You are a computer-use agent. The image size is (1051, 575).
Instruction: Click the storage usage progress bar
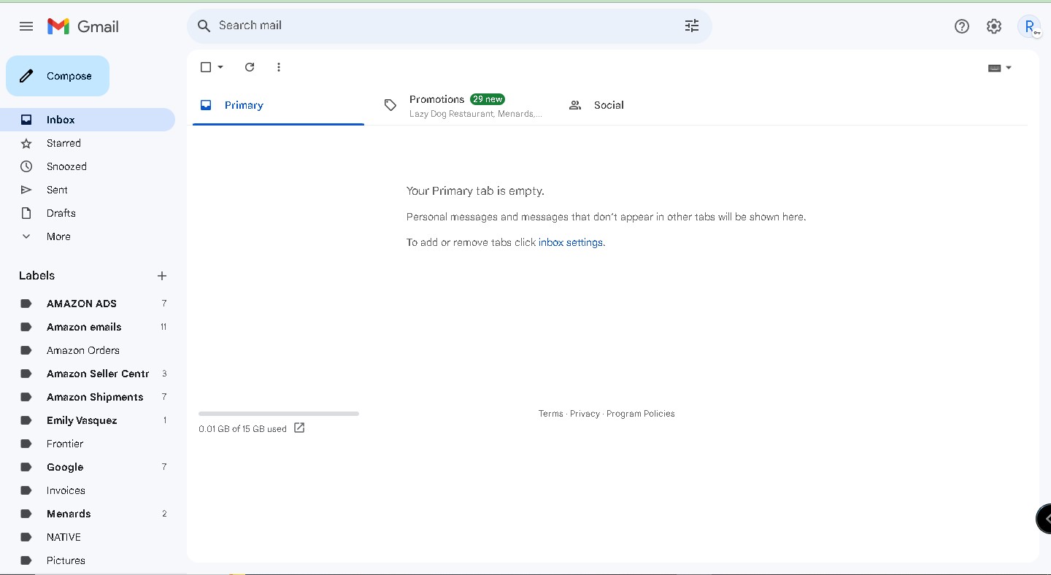point(279,414)
